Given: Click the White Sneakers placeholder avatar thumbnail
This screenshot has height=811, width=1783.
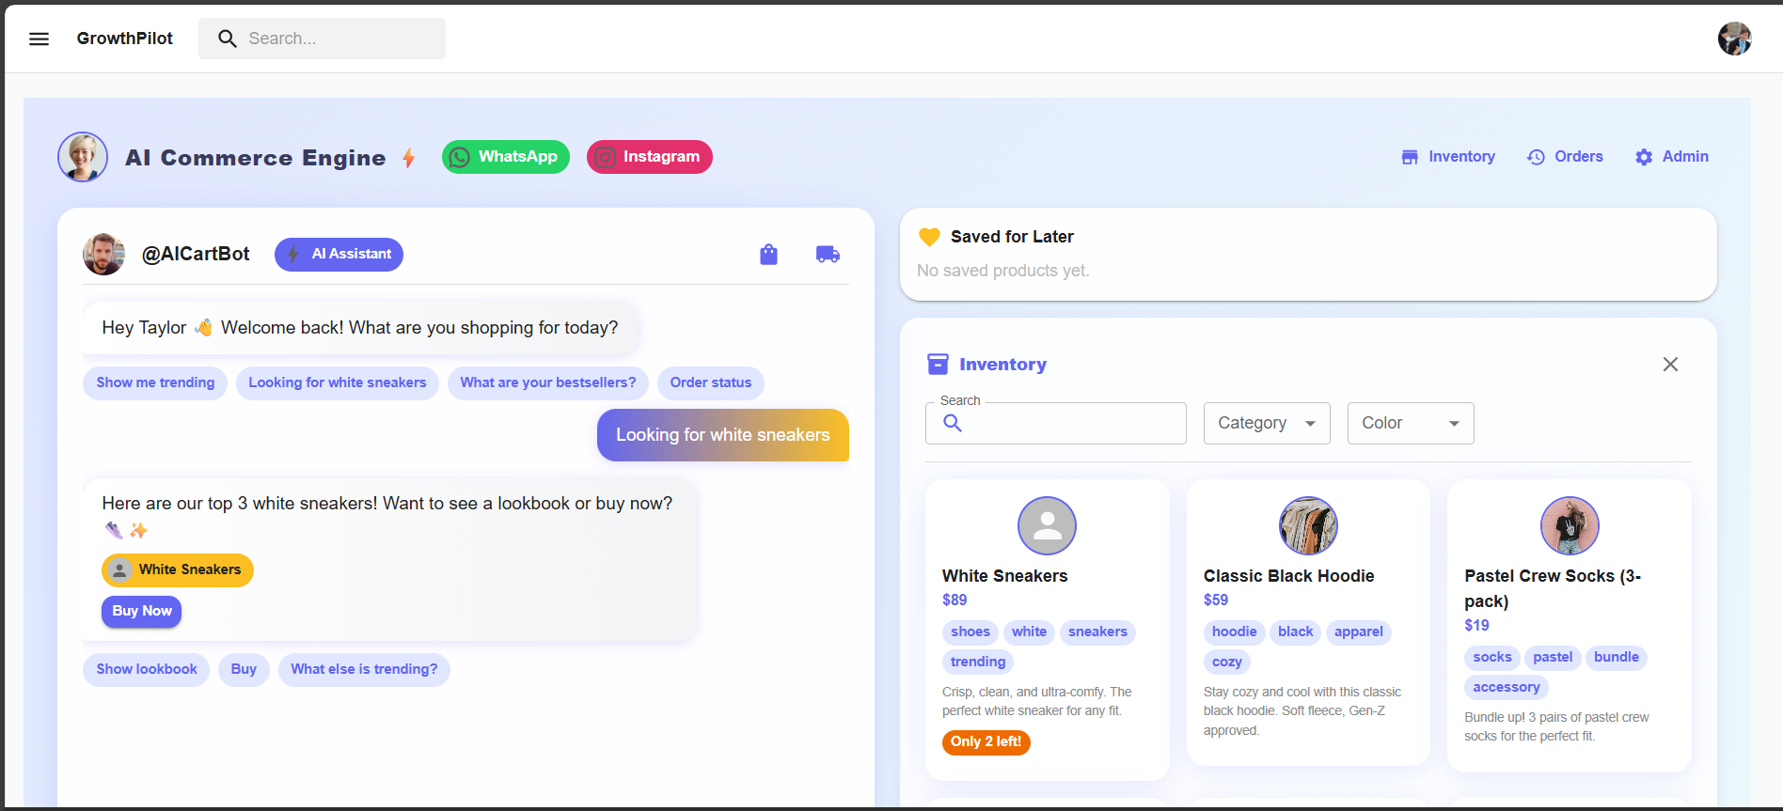Looking at the screenshot, I should 1047,526.
